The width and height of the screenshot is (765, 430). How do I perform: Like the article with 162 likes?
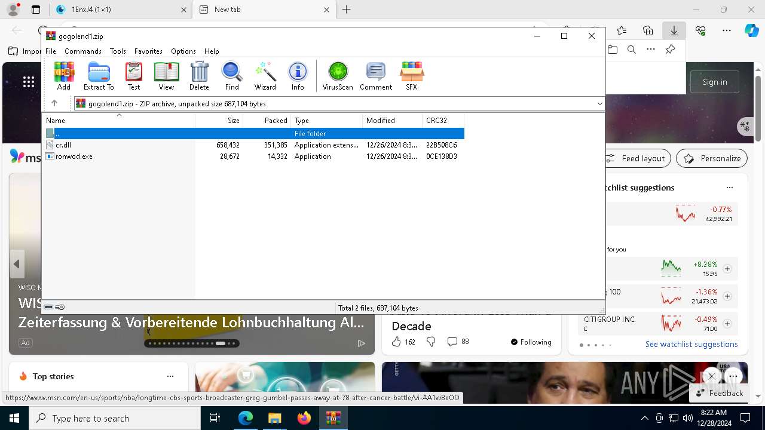403,342
